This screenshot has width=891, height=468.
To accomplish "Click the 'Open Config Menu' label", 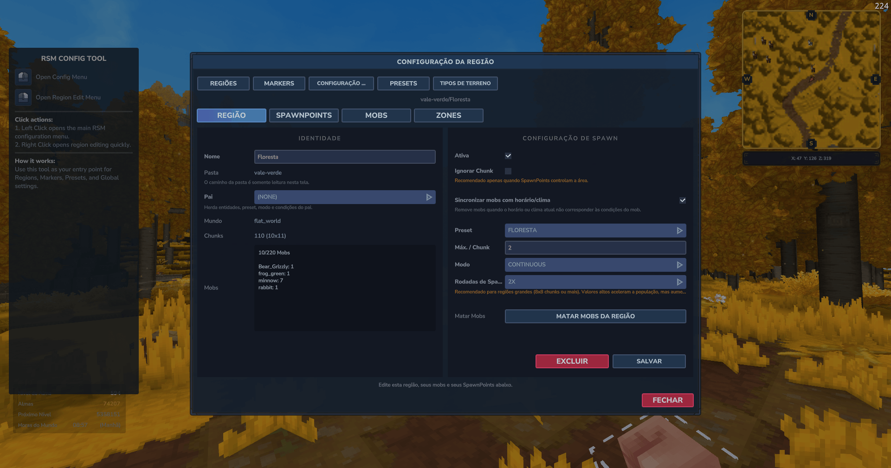I will point(61,77).
